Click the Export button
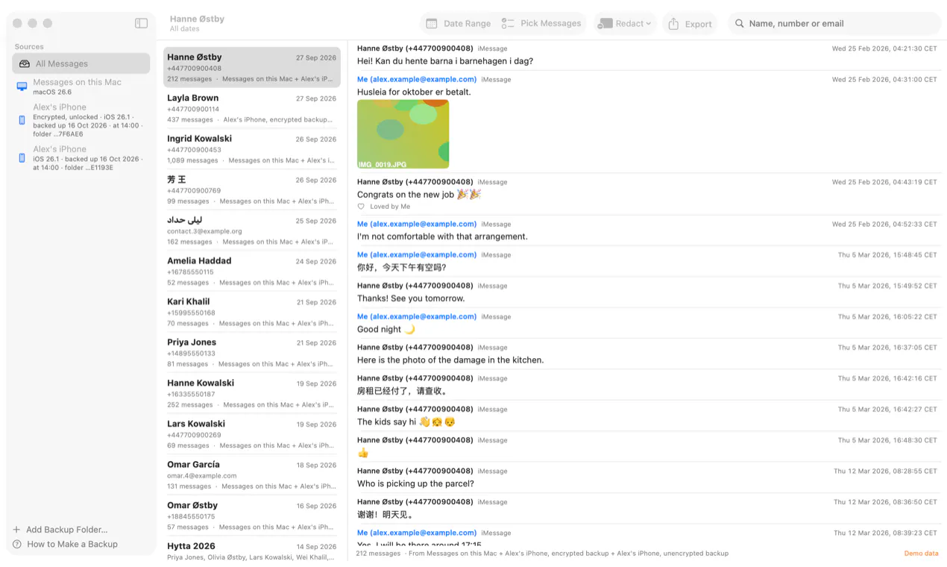947x567 pixels. click(x=690, y=24)
